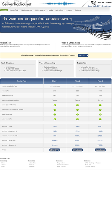Open the Auto DJ footer link

88,165
